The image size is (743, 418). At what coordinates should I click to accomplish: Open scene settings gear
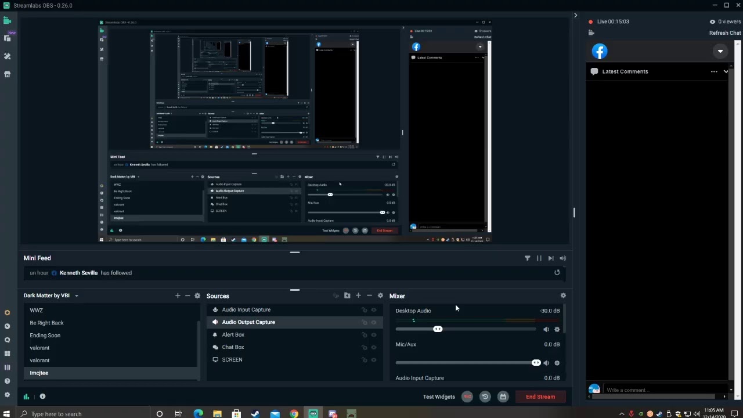[x=197, y=296]
